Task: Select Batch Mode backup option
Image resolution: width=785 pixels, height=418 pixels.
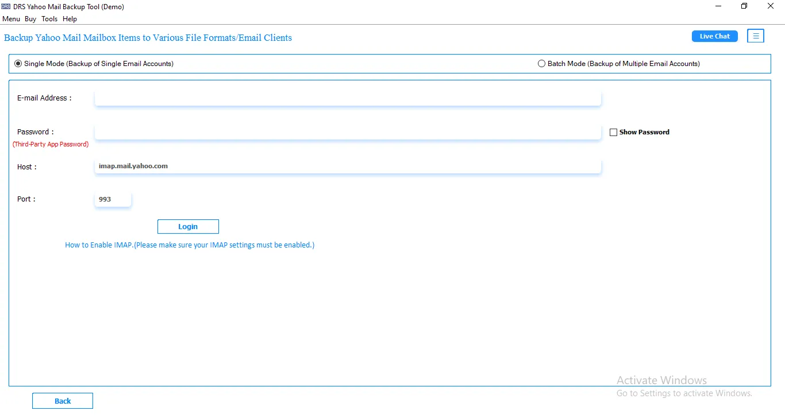Action: pyautogui.click(x=619, y=64)
